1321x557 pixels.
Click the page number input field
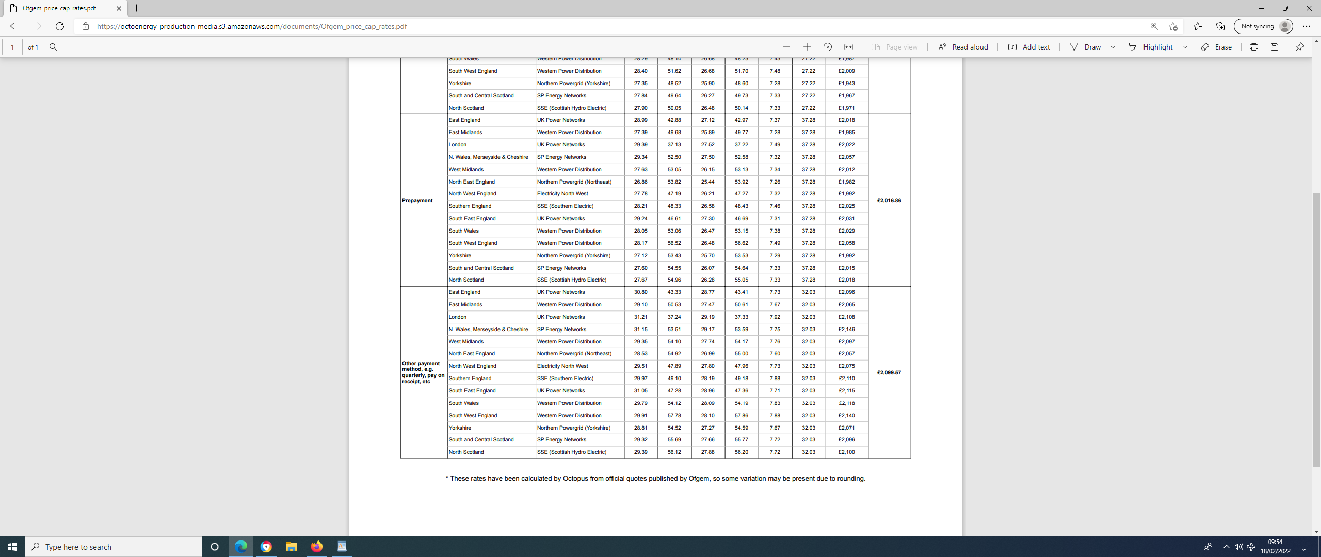coord(12,47)
